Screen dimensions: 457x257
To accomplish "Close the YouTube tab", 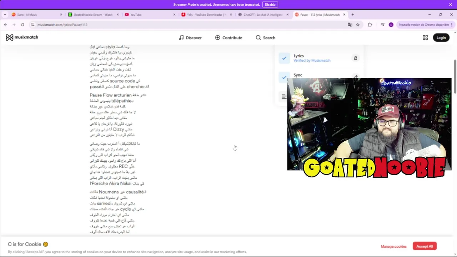I will click(x=174, y=15).
